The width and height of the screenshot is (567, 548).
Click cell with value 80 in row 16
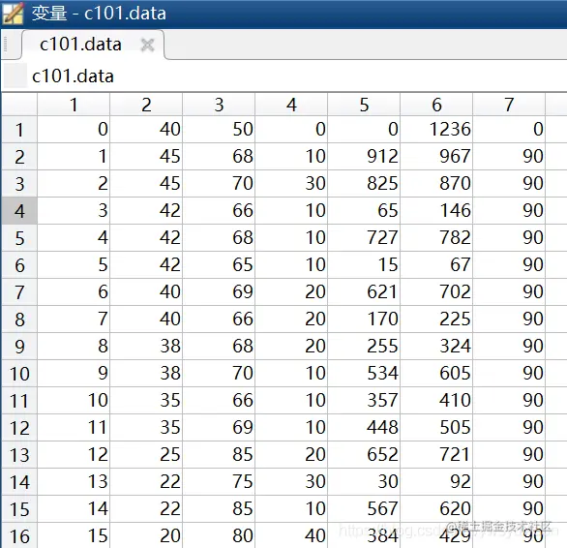coord(219,535)
